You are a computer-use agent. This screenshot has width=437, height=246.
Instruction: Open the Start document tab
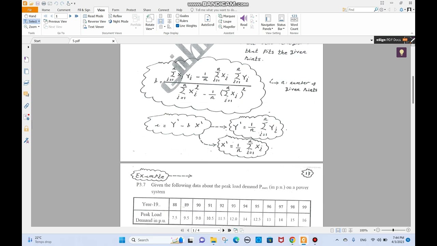pos(37,41)
